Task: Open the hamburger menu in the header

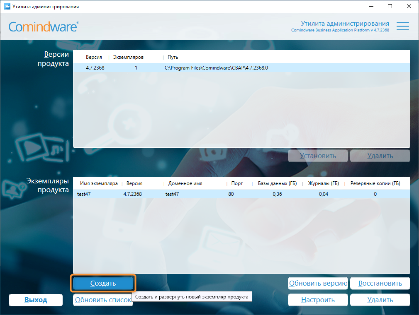Action: pos(403,26)
